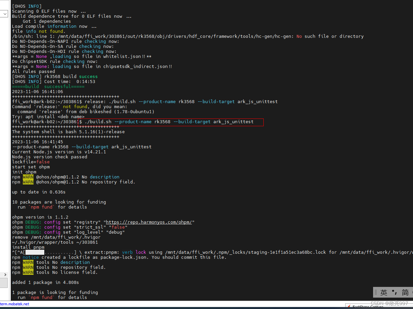Click the 'config set "log_level" "debug"' line

(68, 232)
